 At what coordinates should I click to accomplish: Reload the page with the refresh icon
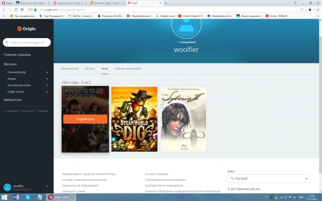pos(16,10)
